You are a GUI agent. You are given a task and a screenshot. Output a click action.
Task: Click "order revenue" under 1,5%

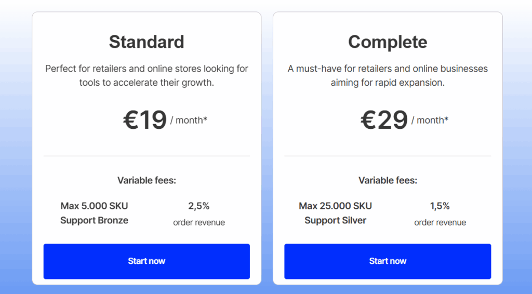(440, 222)
